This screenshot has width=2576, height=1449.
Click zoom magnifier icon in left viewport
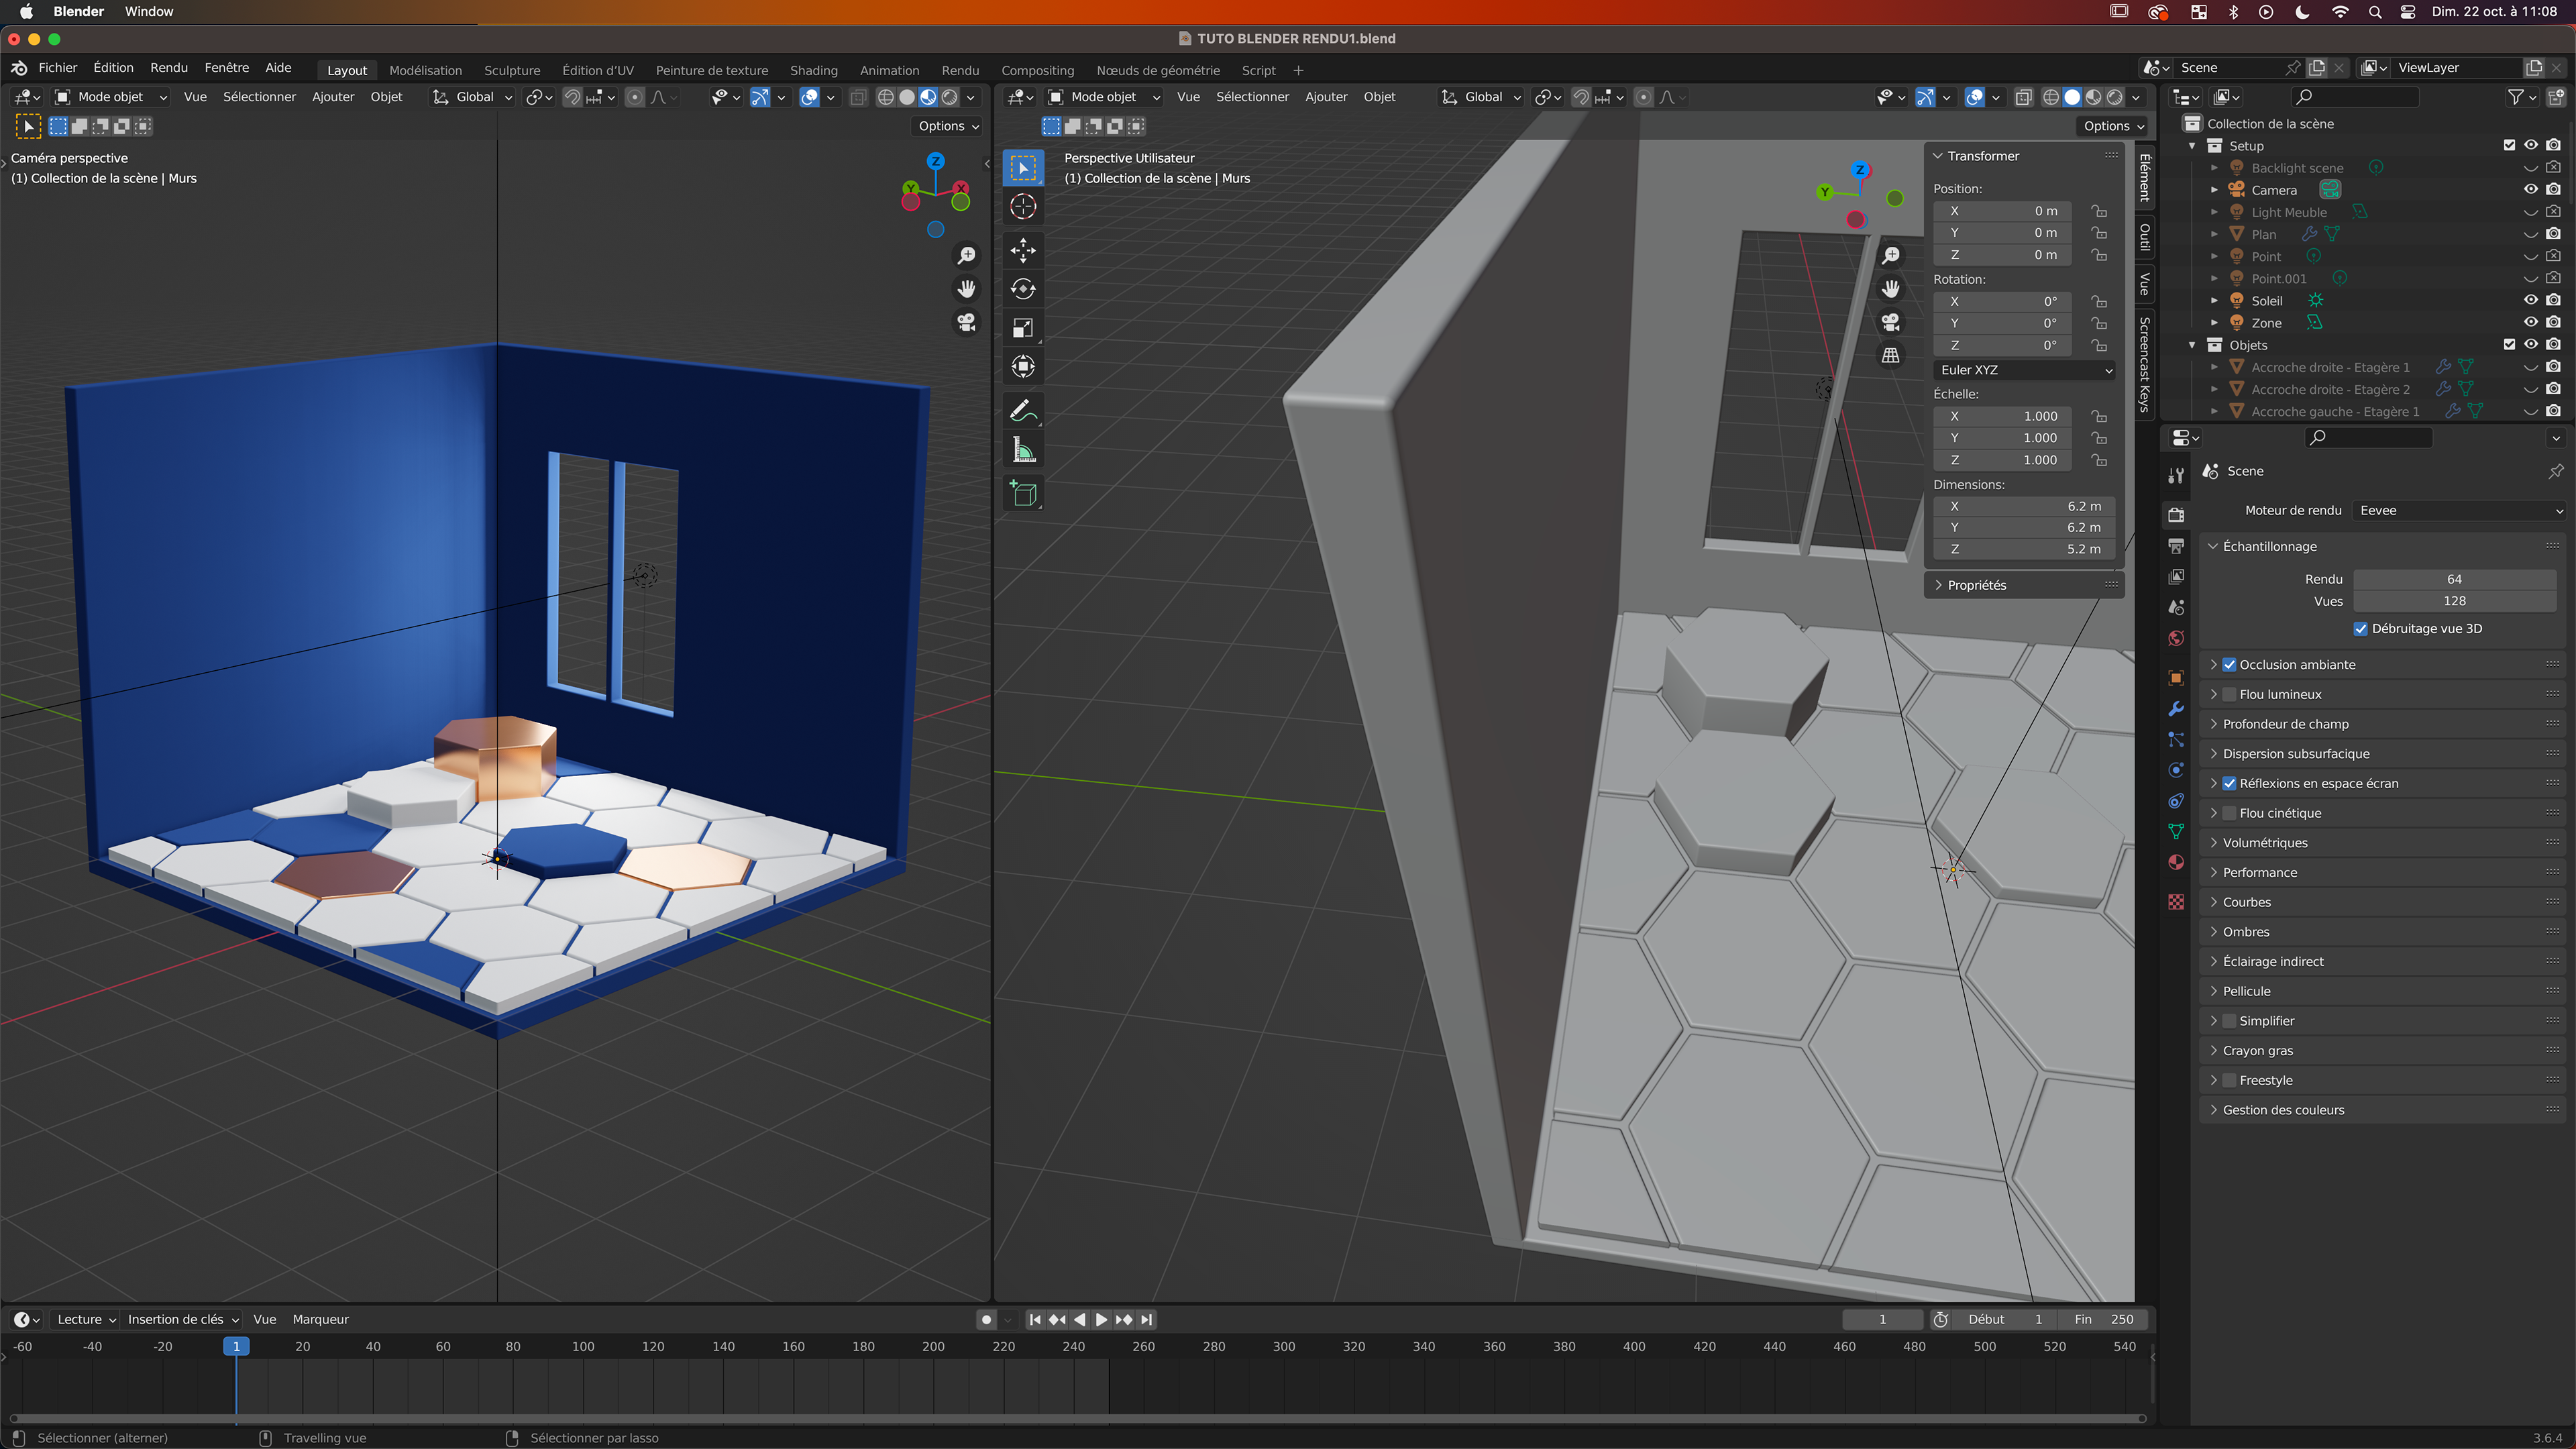[x=966, y=255]
